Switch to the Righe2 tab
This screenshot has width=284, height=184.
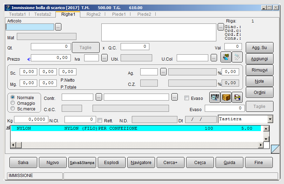pyautogui.click(x=94, y=14)
